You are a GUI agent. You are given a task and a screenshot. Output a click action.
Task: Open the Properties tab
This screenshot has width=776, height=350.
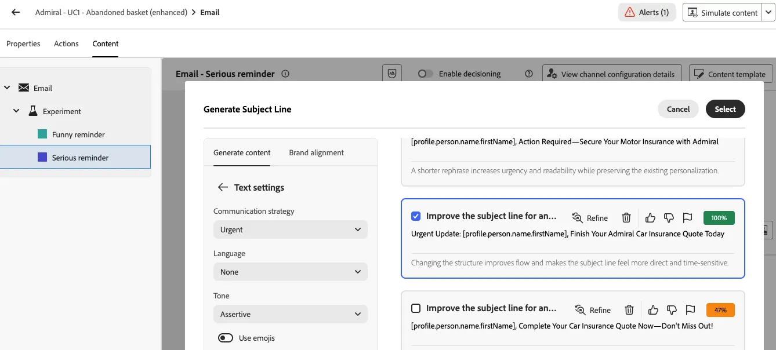tap(23, 43)
